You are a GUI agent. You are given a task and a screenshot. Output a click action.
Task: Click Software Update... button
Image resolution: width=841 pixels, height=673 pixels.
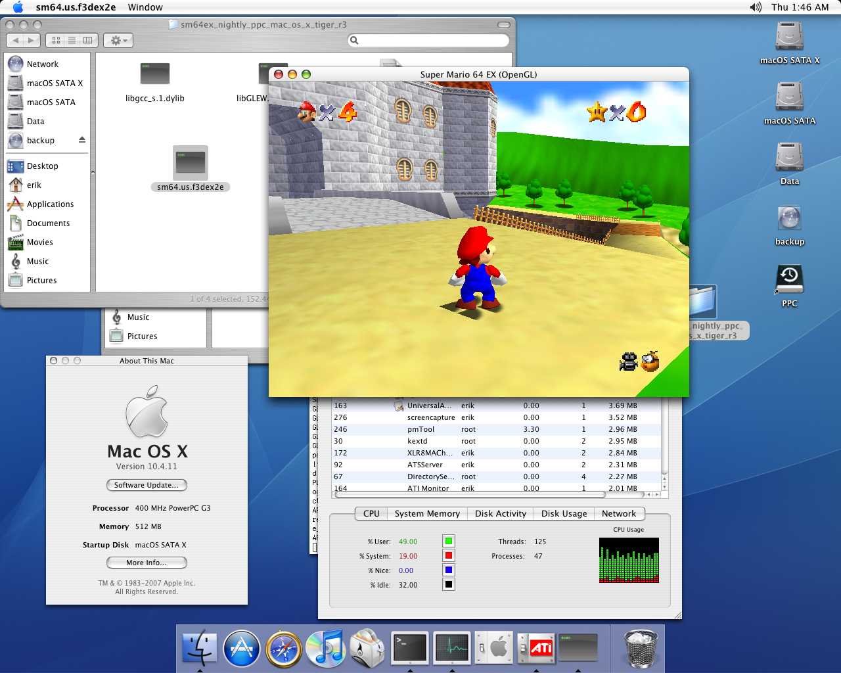[147, 485]
